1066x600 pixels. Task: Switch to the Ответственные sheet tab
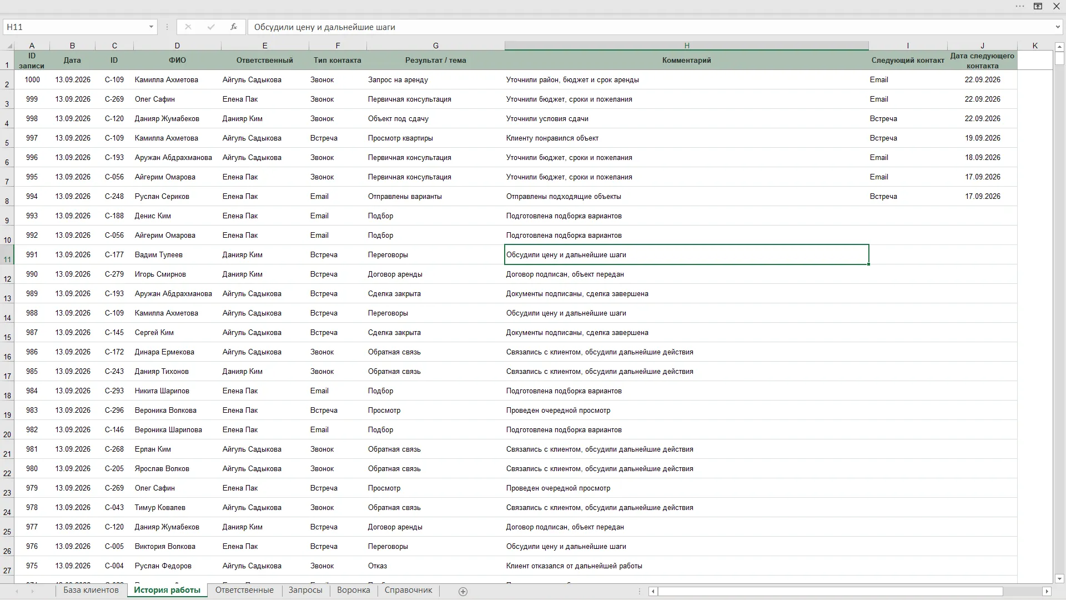point(244,590)
